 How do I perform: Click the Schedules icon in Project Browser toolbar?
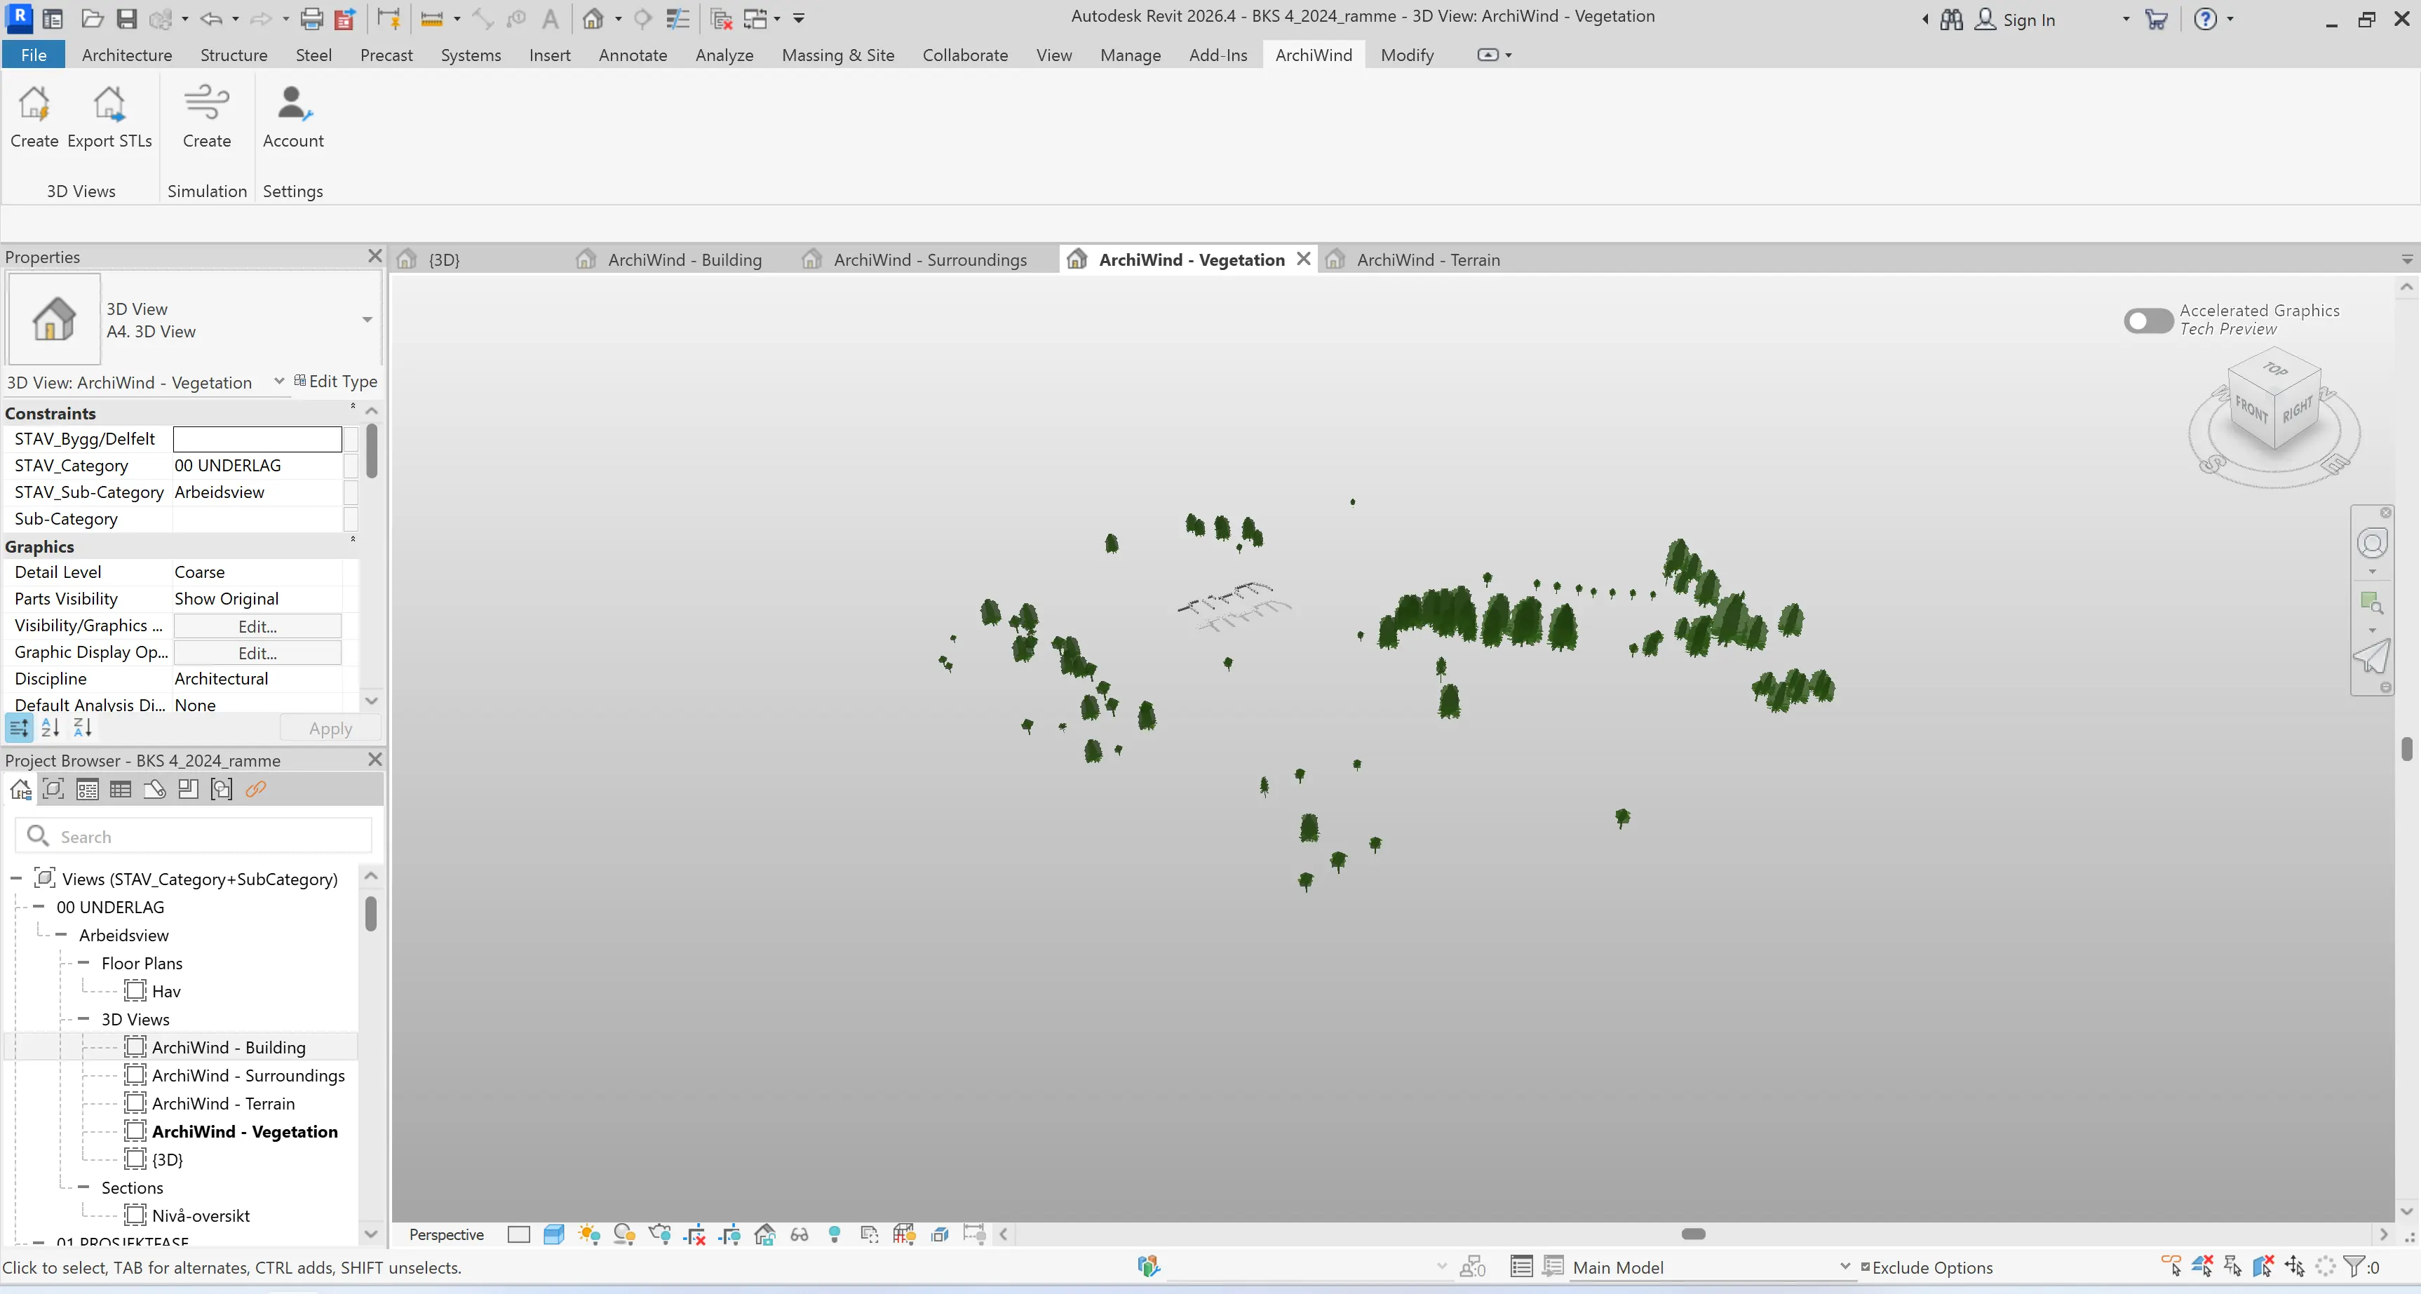(x=119, y=789)
